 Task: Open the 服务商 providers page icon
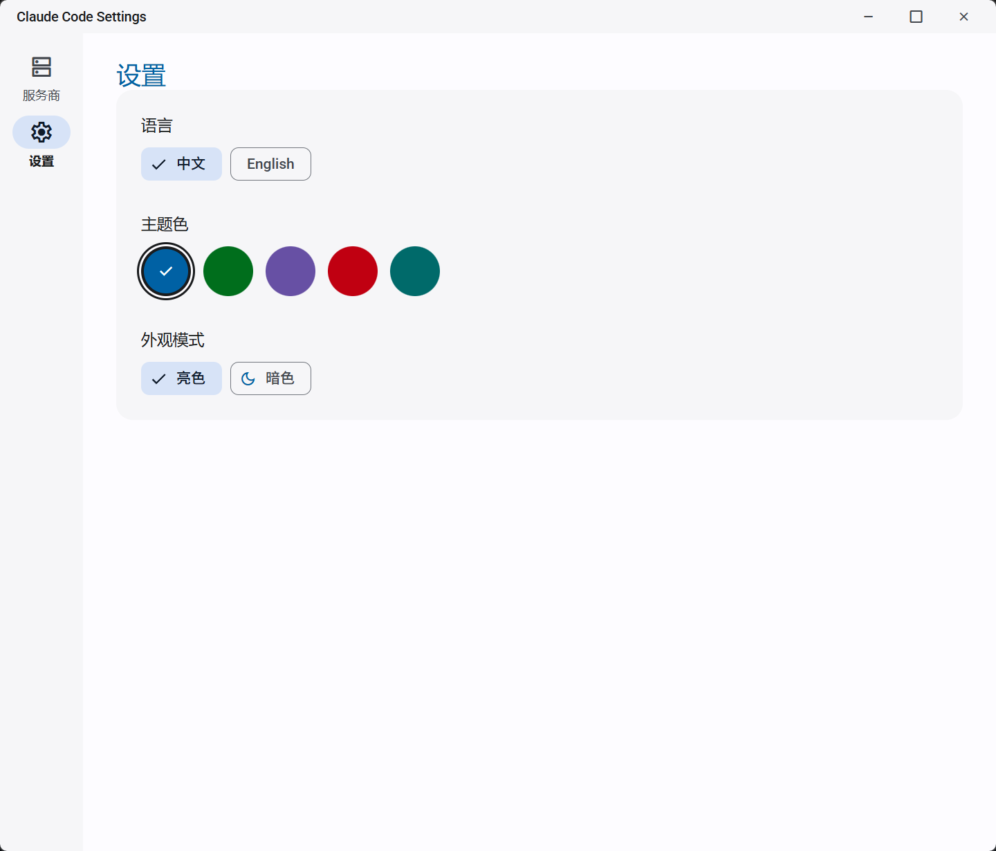coord(41,67)
